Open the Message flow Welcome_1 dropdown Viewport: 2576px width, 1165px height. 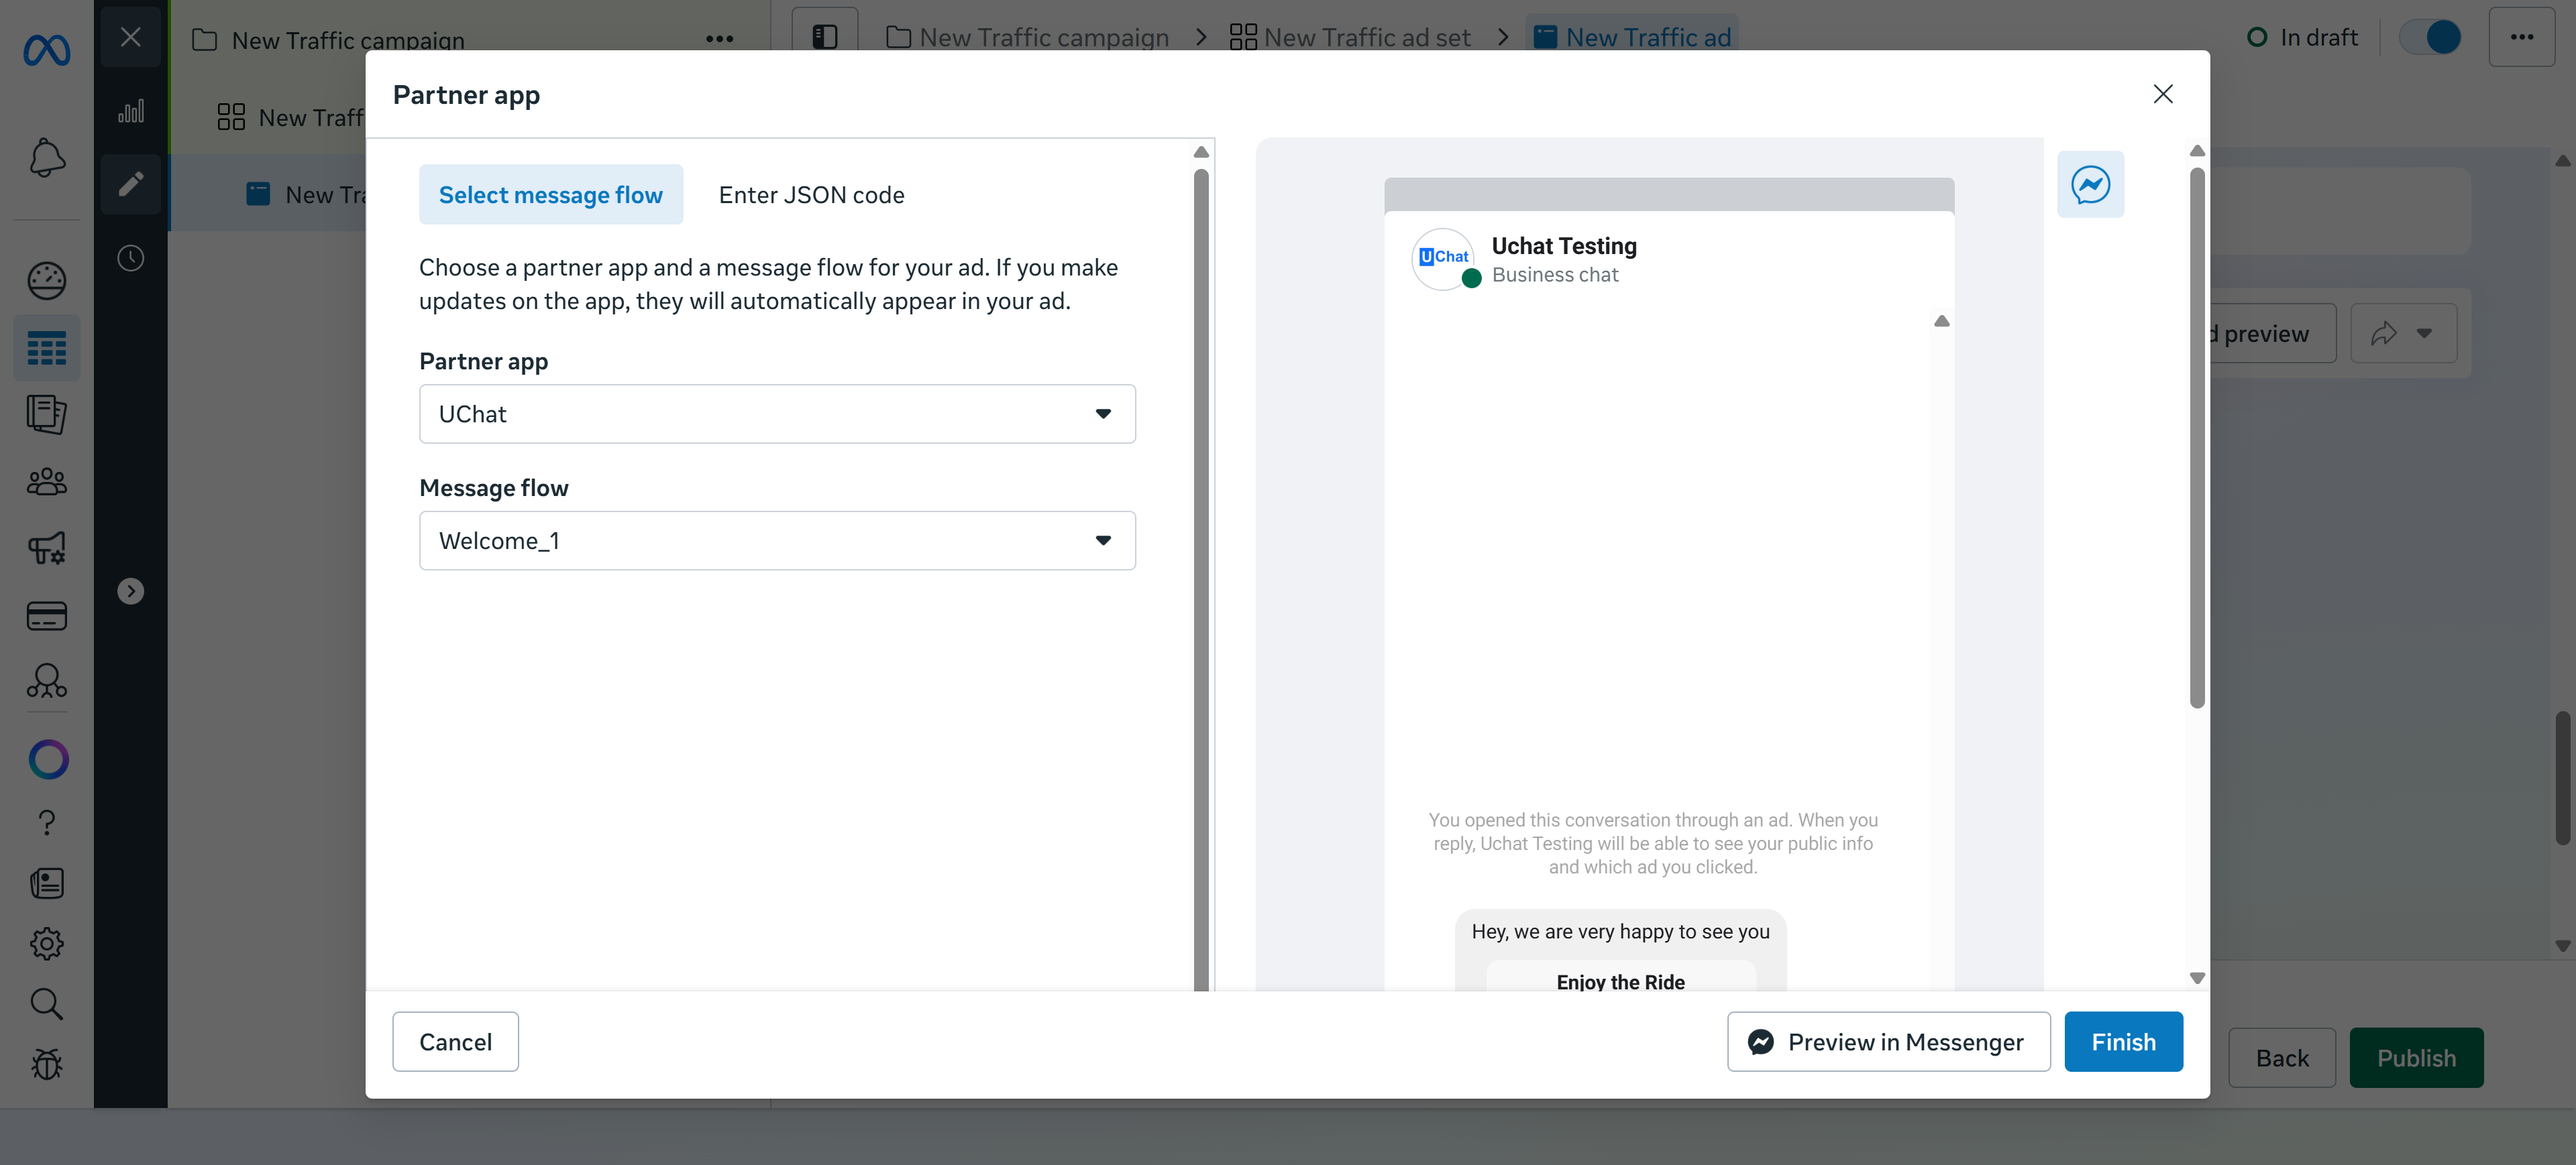(777, 540)
